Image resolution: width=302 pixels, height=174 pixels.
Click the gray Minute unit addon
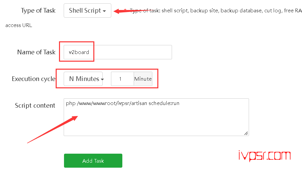(143, 79)
